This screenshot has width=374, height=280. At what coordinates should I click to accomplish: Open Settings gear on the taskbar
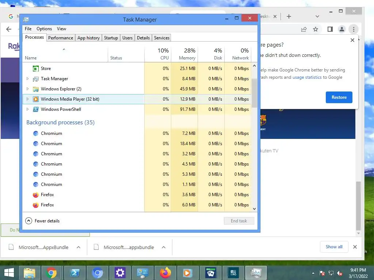tap(120, 273)
